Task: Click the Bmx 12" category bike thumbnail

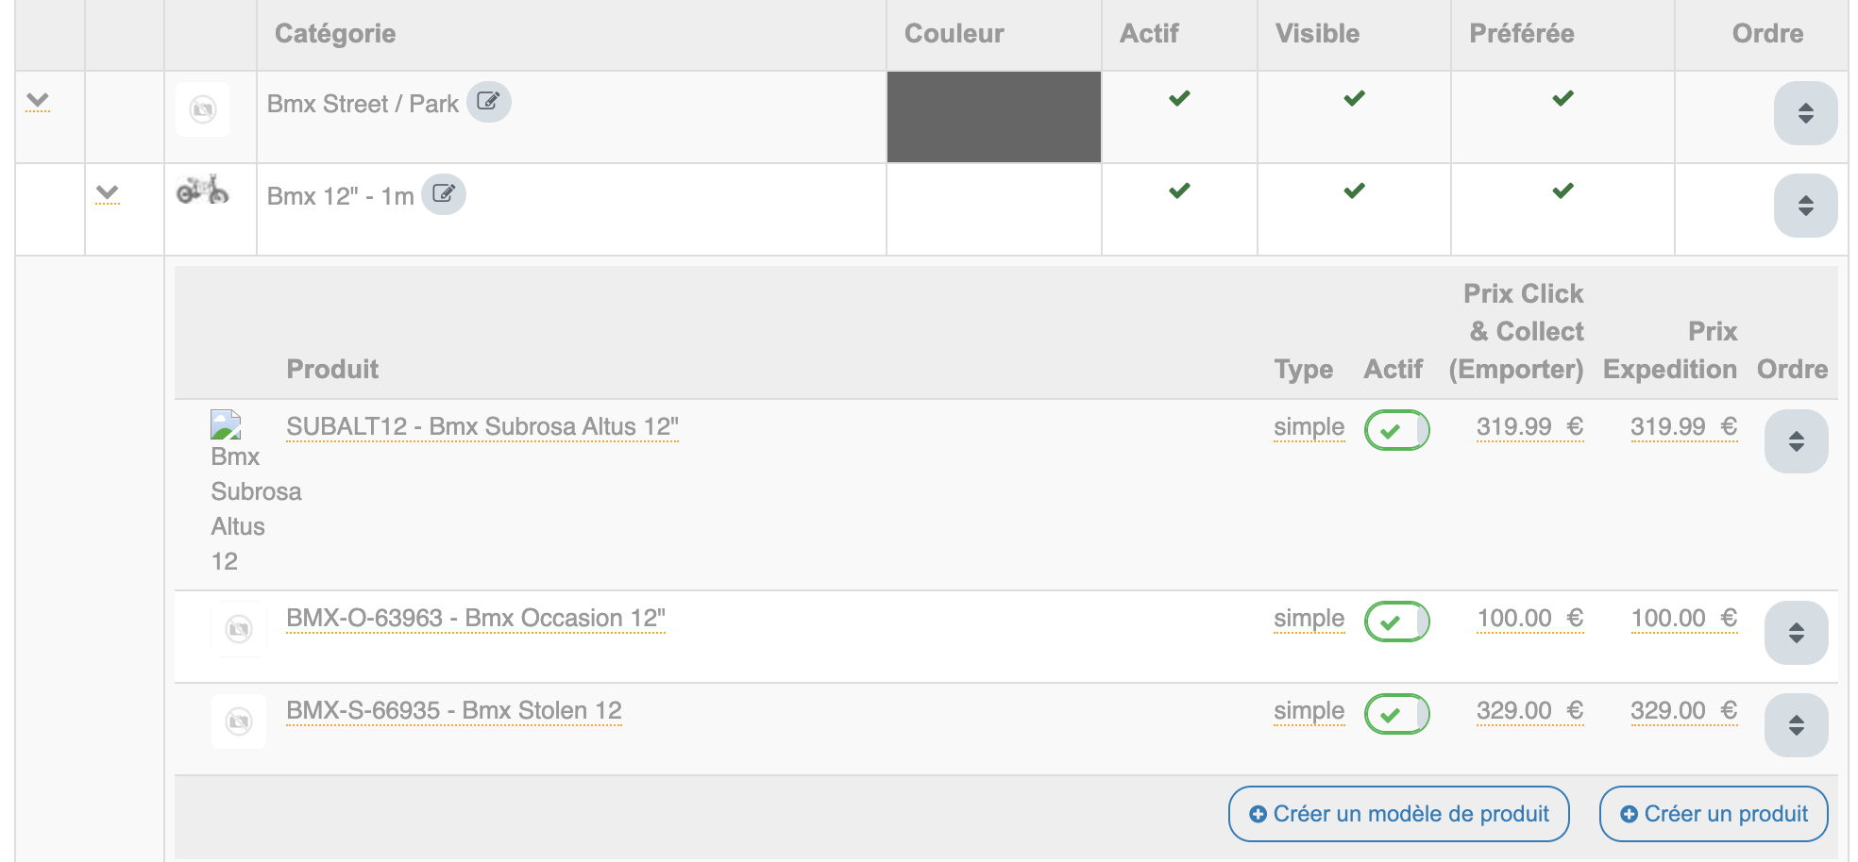Action: 203,191
